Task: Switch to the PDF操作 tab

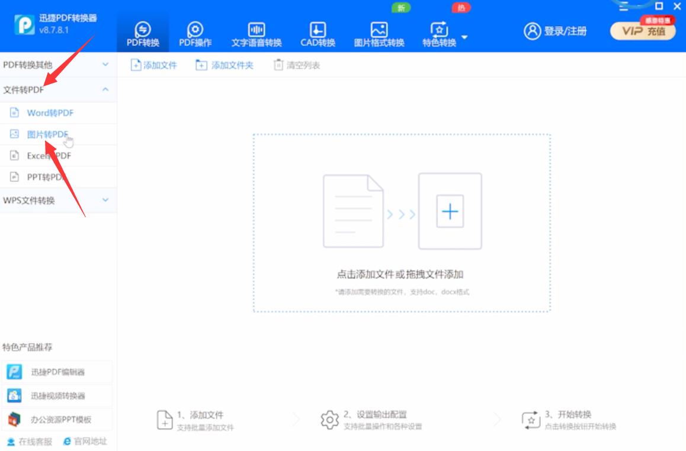Action: coord(195,34)
